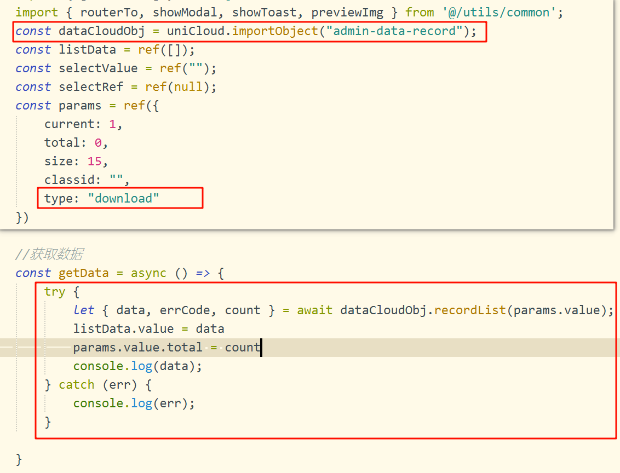This screenshot has height=473, width=620.
Task: Click the '} catch (err) {' line
Action: (98, 385)
